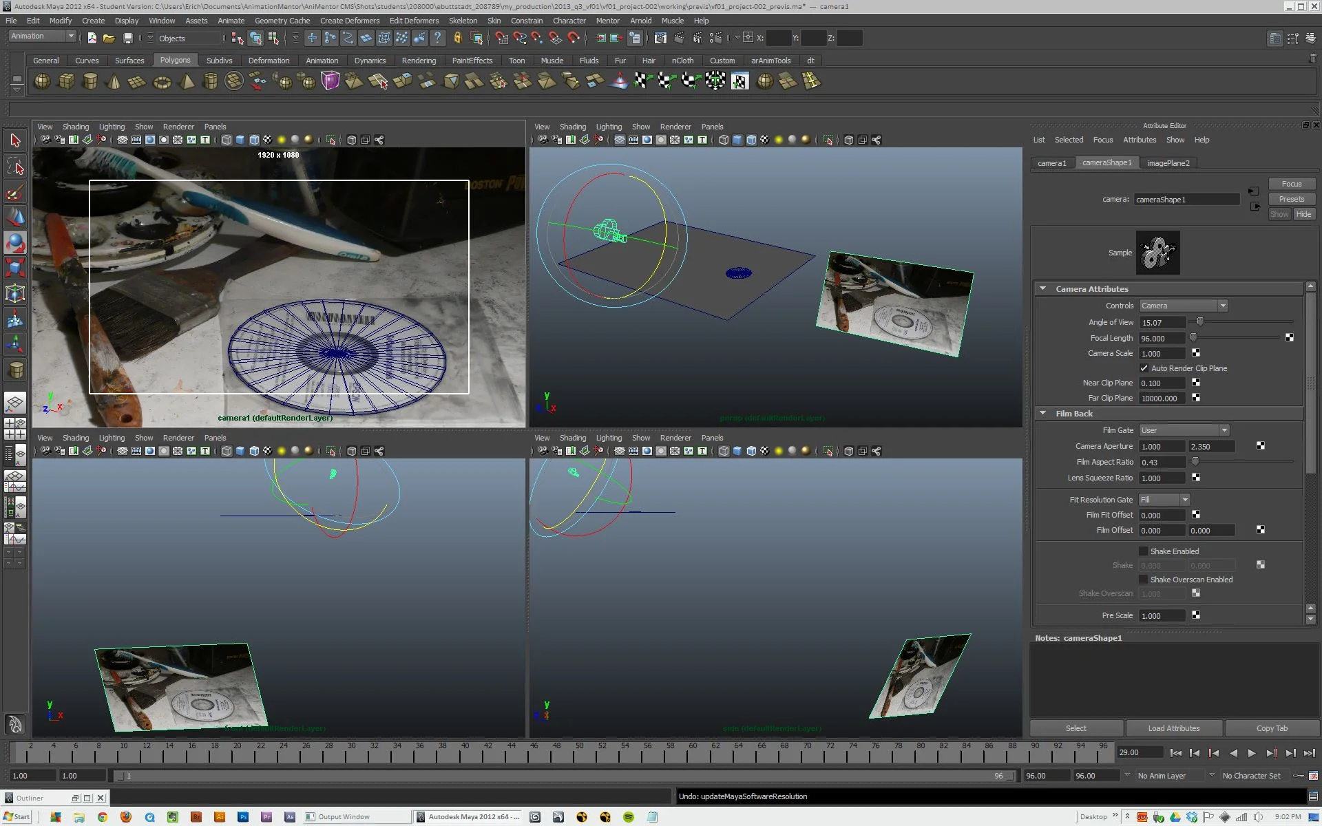This screenshot has width=1322, height=826.
Task: Uncheck Auto Render Clip Plane
Action: click(x=1144, y=368)
